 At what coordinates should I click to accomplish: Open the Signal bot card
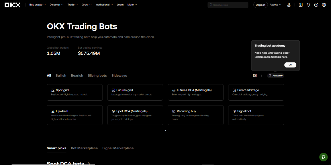tap(256, 115)
